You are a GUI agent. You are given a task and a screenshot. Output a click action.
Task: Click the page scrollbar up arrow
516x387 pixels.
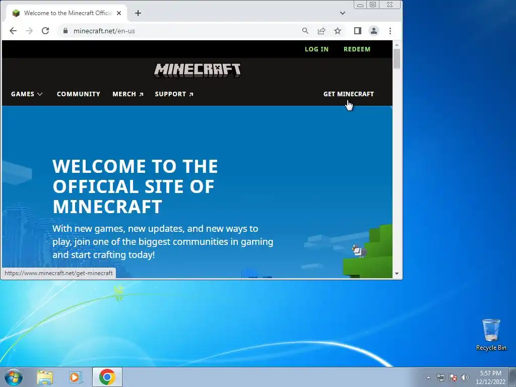(x=397, y=44)
